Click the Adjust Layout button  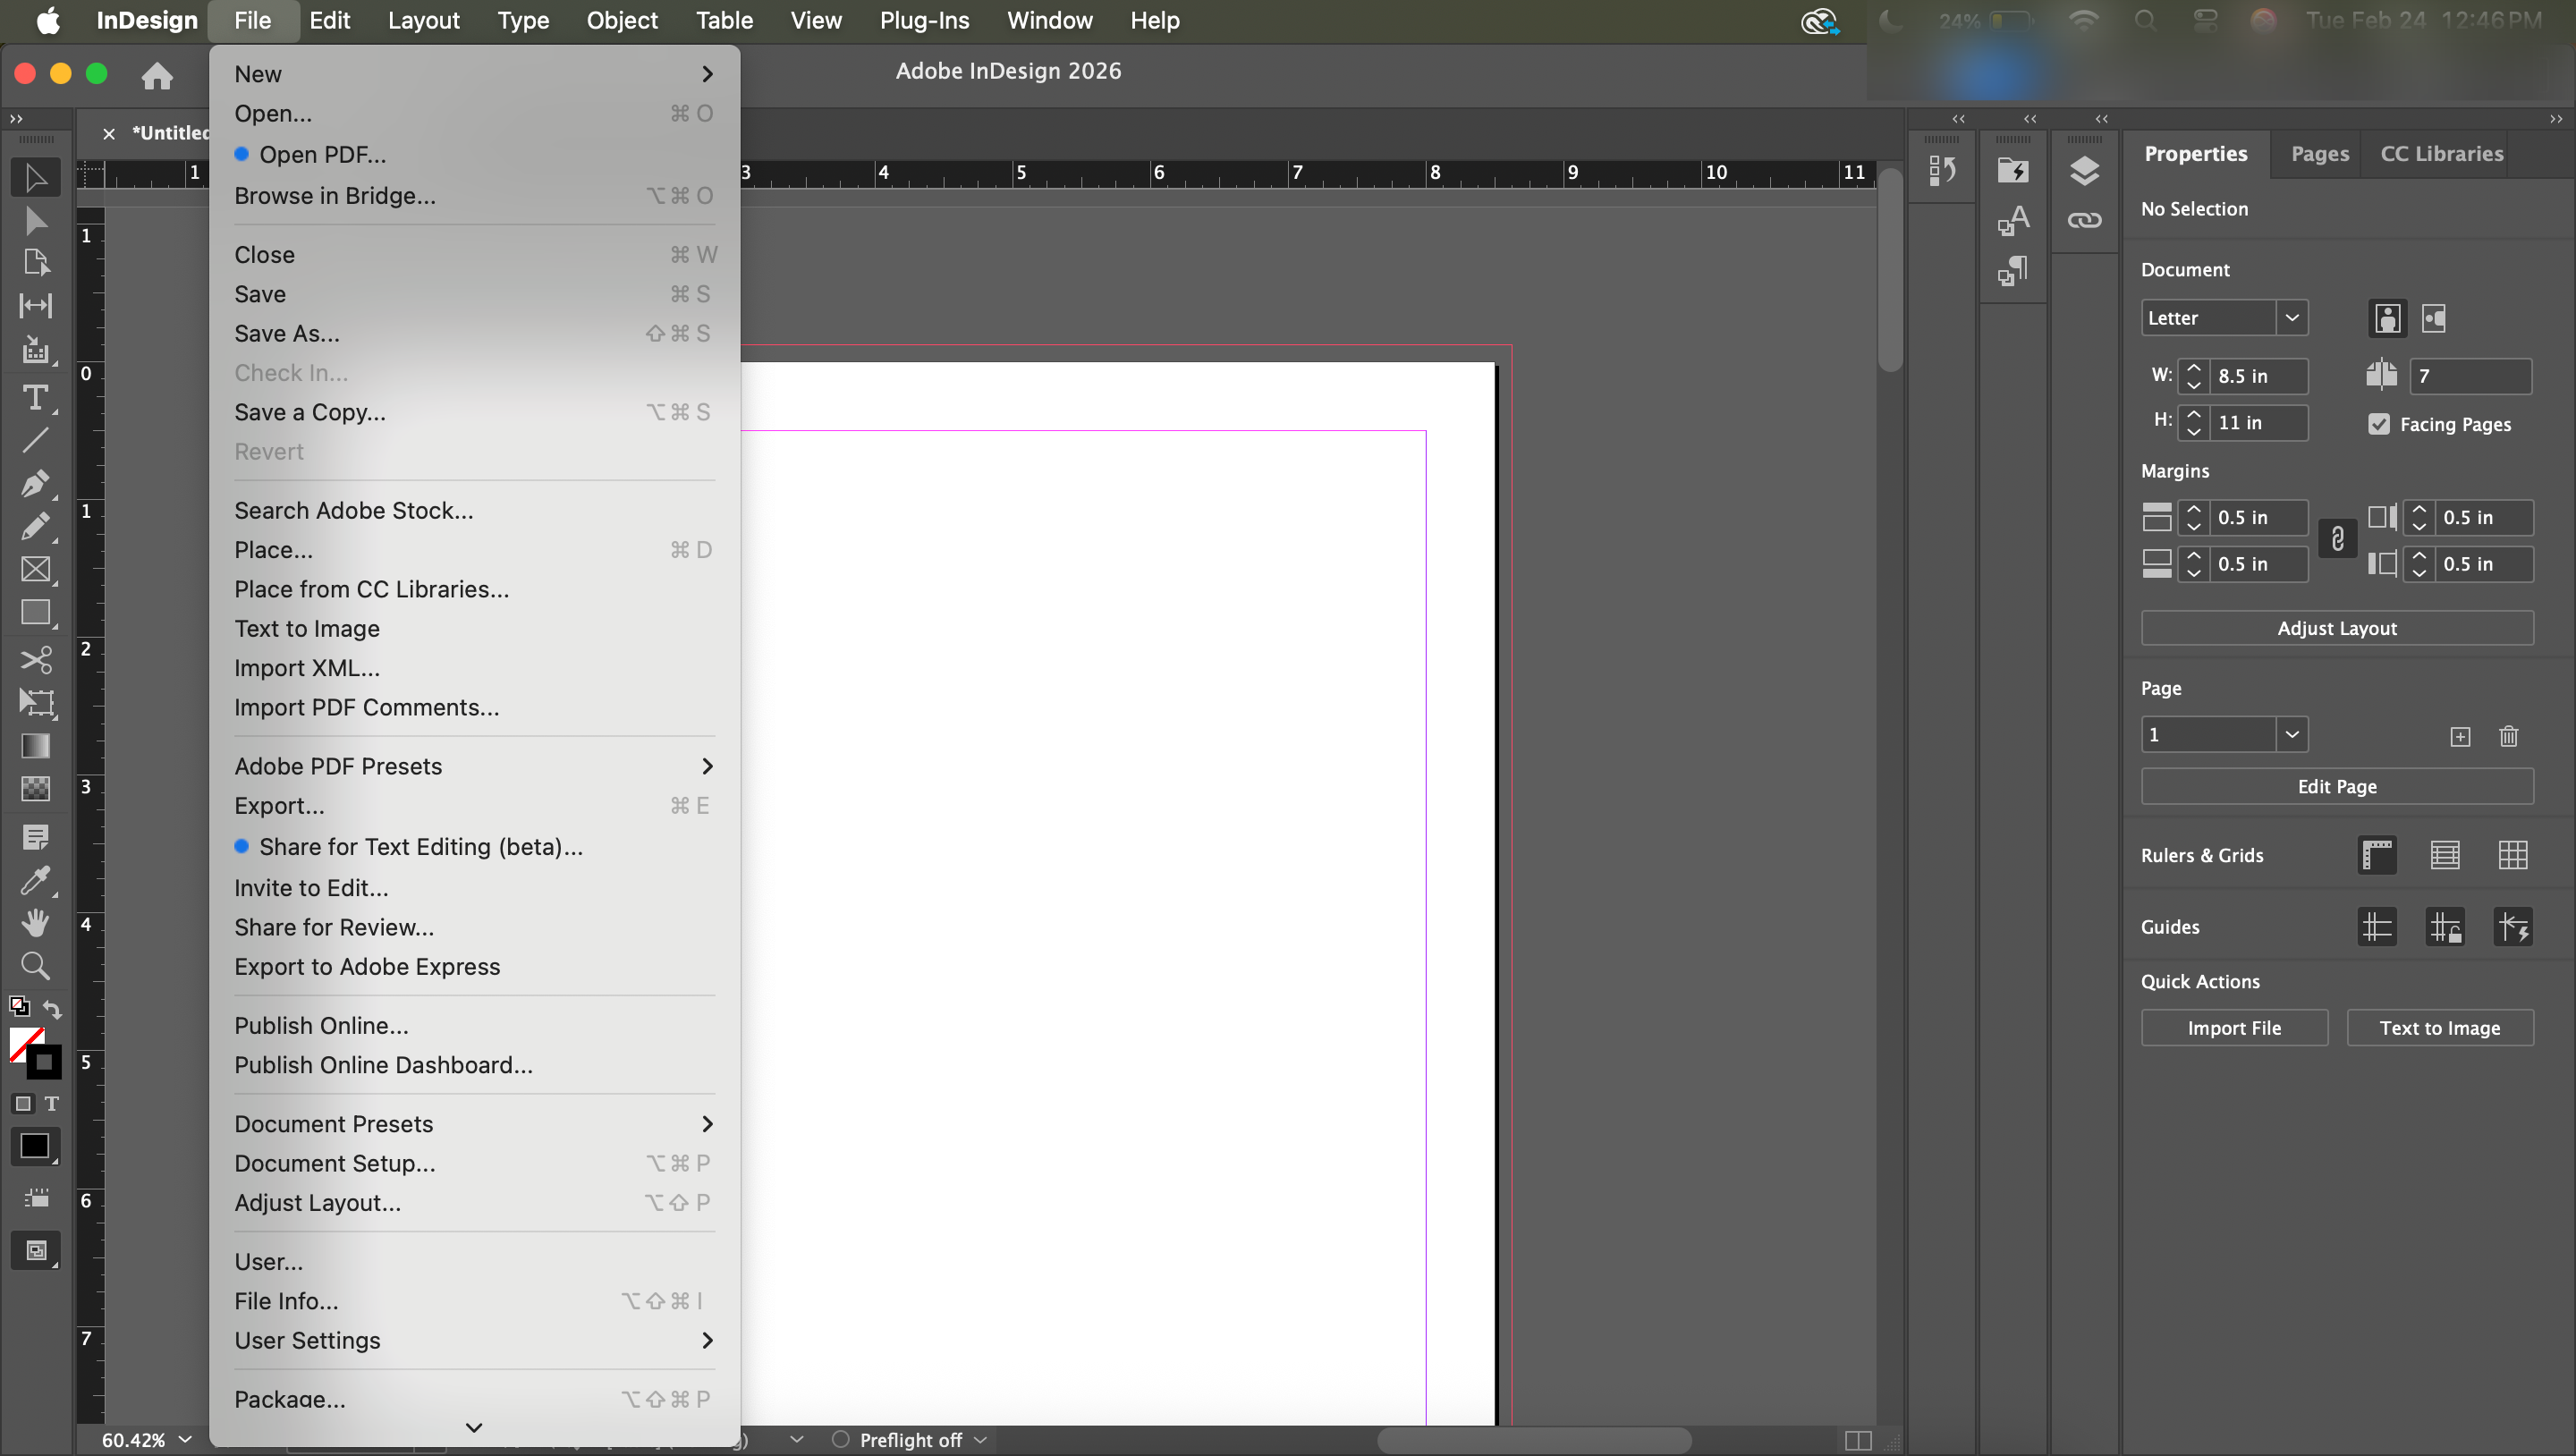point(2336,628)
